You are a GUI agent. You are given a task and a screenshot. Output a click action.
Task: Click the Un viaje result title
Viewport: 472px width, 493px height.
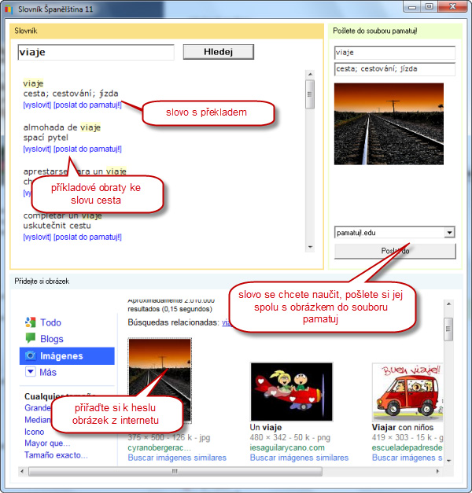tap(266, 428)
